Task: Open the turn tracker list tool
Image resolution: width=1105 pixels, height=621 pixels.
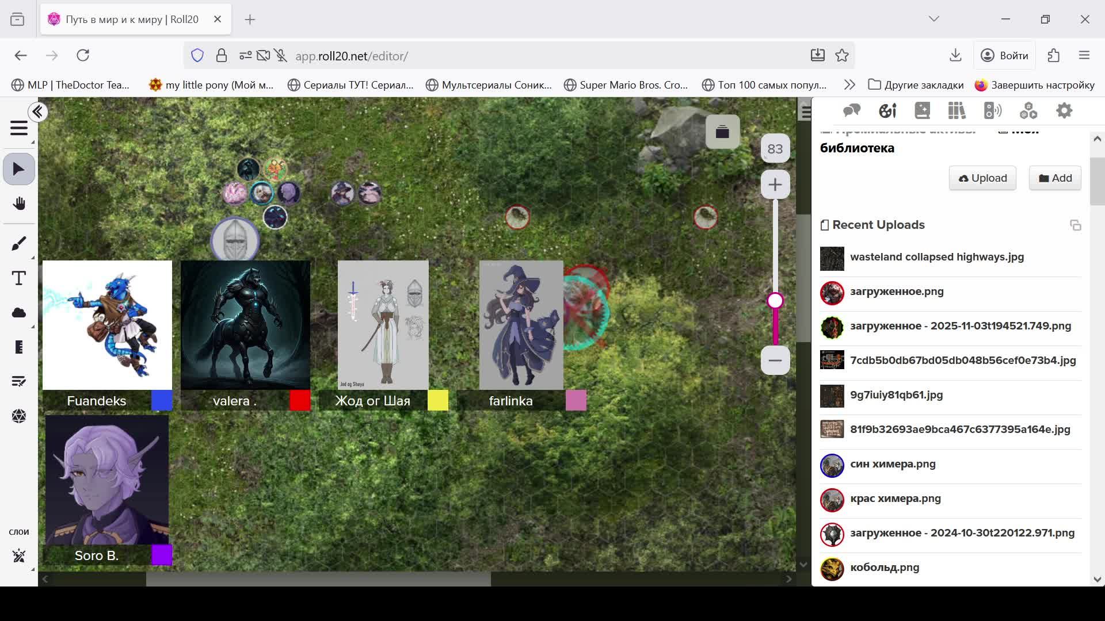Action: (x=19, y=381)
